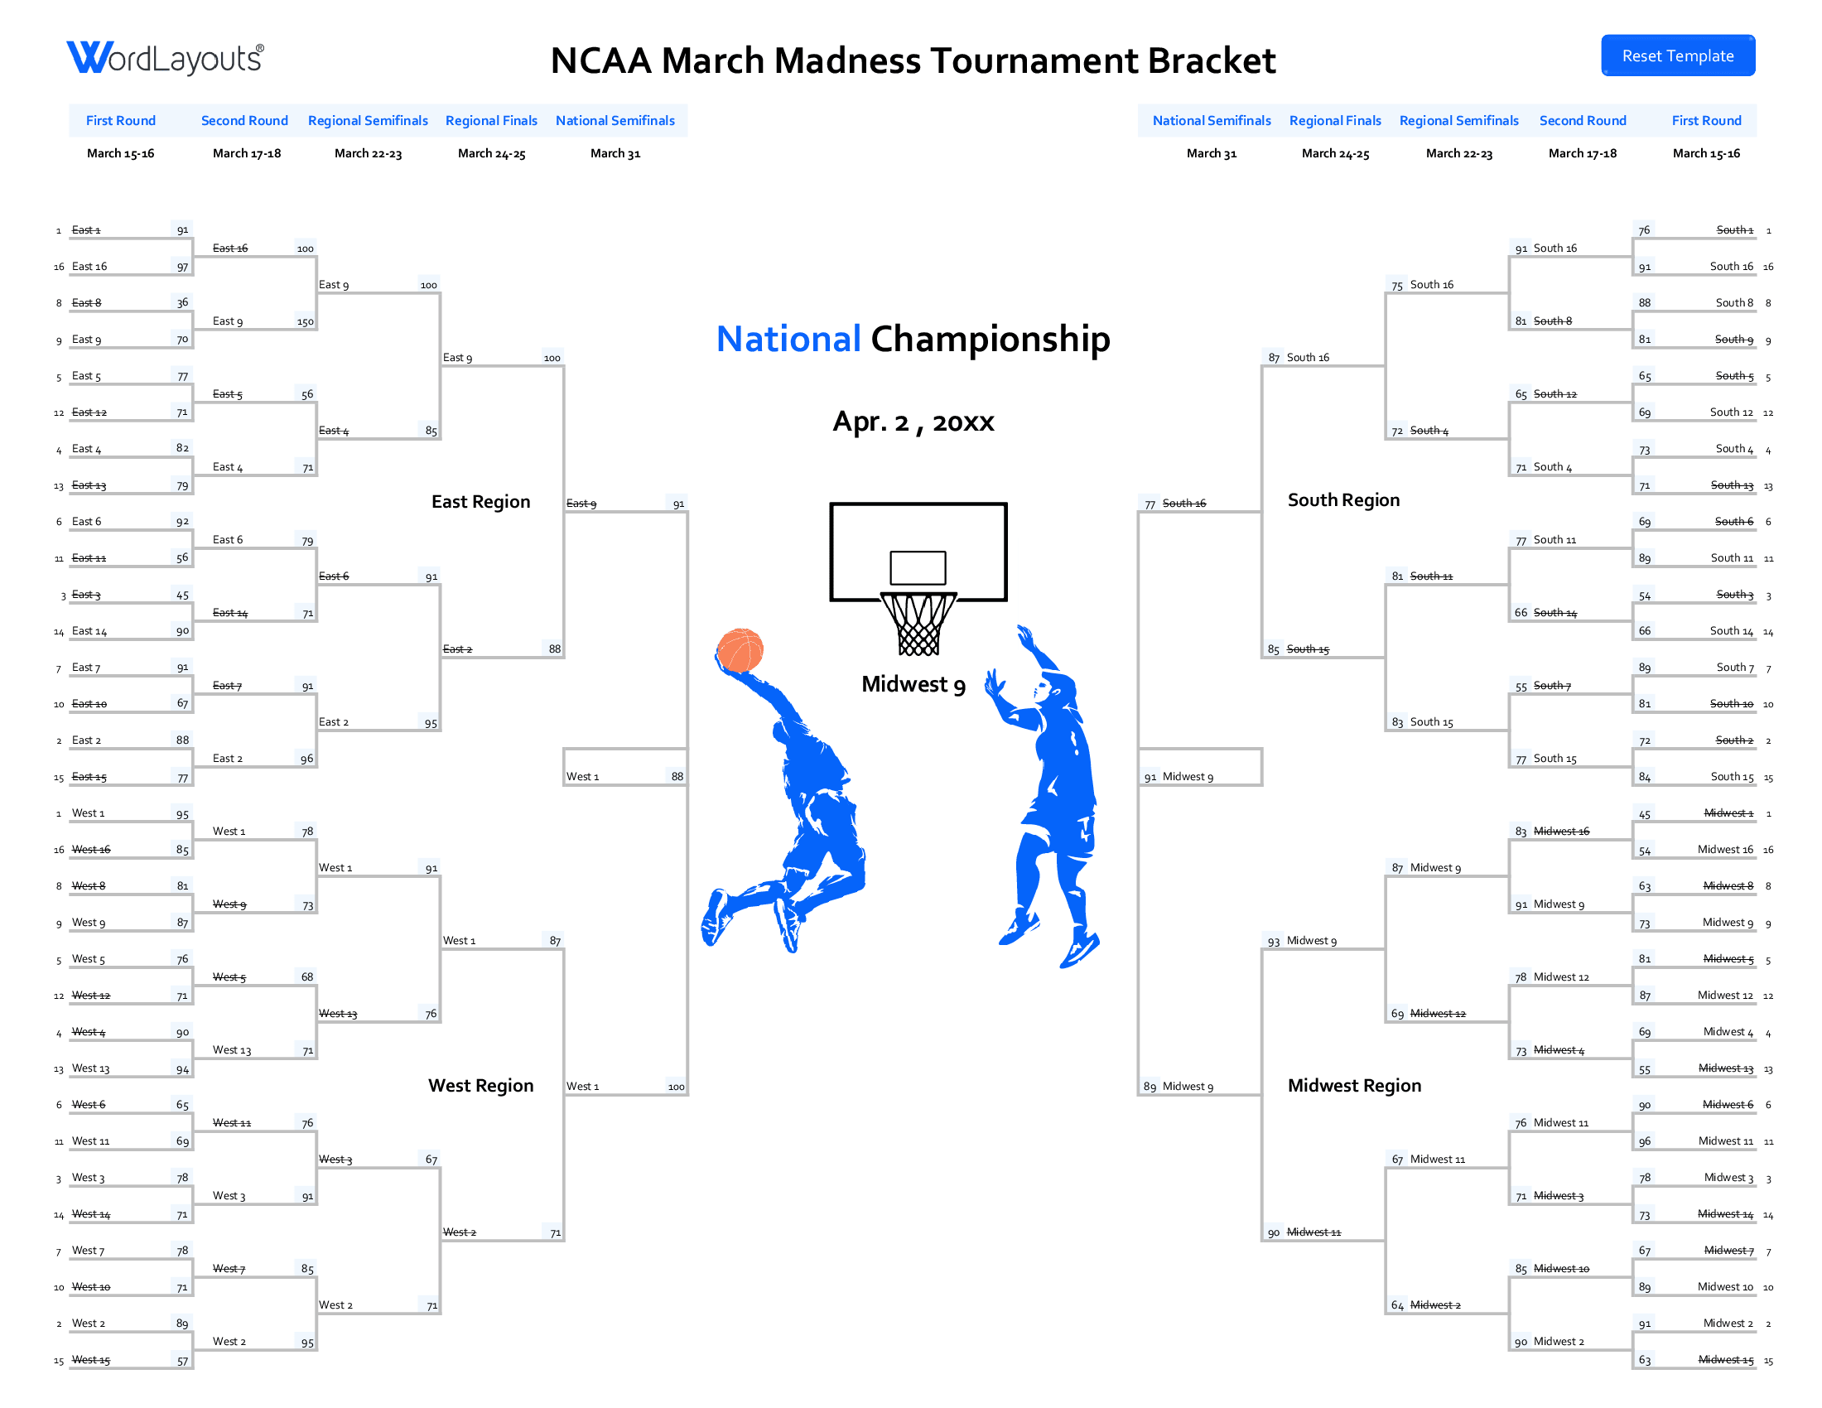Viewport: 1822px width, 1408px height.
Task: Edit the championship date Apr. 2, 20xx
Action: tap(914, 423)
